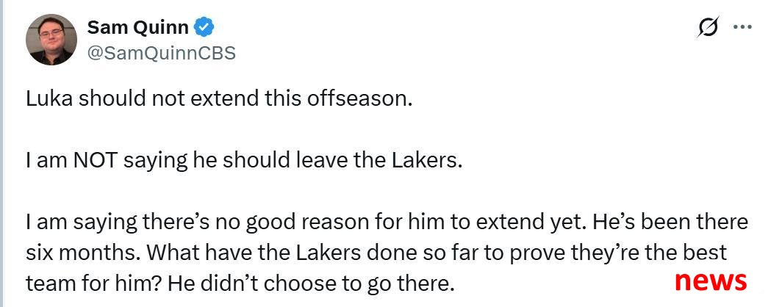Screen dimensions: 771x307
Task: Click the sentence about leaving the Lakers
Action: [244, 161]
